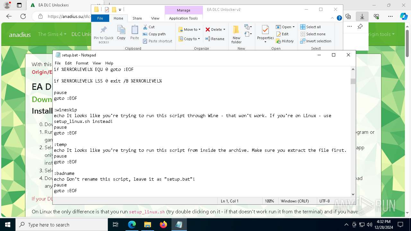Click Notepad scroll up arrow
The image size is (411, 231).
tap(353, 69)
